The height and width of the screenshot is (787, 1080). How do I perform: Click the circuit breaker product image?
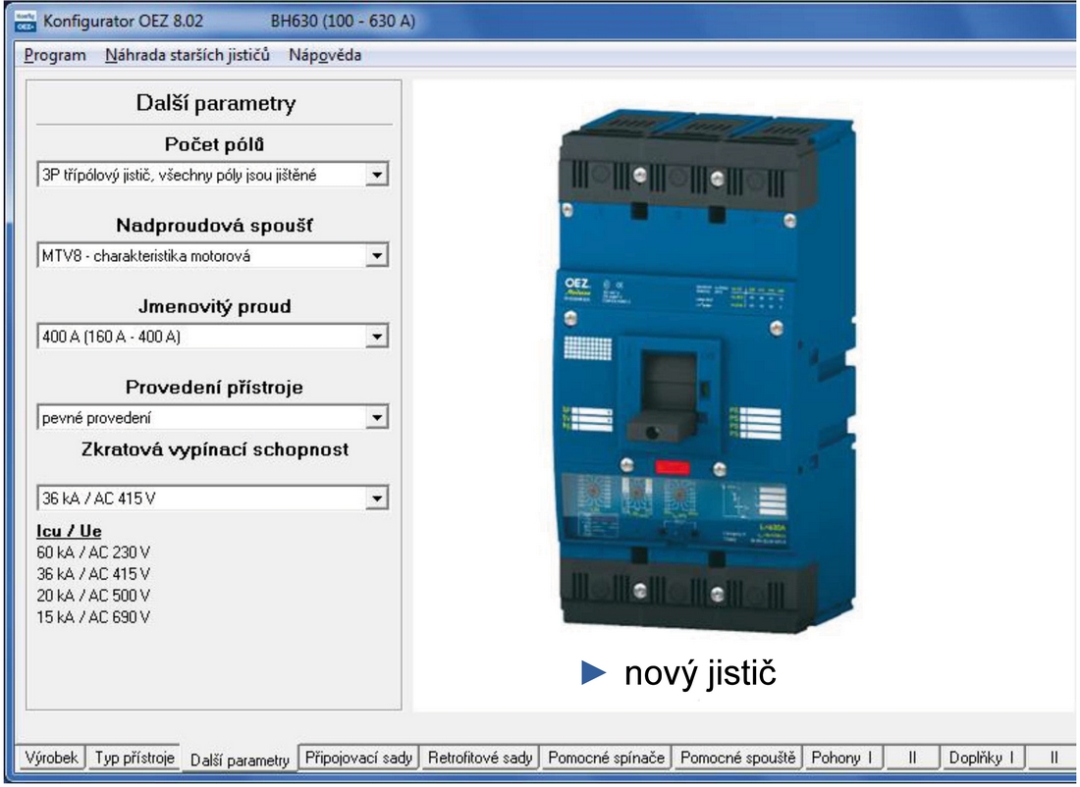click(x=706, y=370)
